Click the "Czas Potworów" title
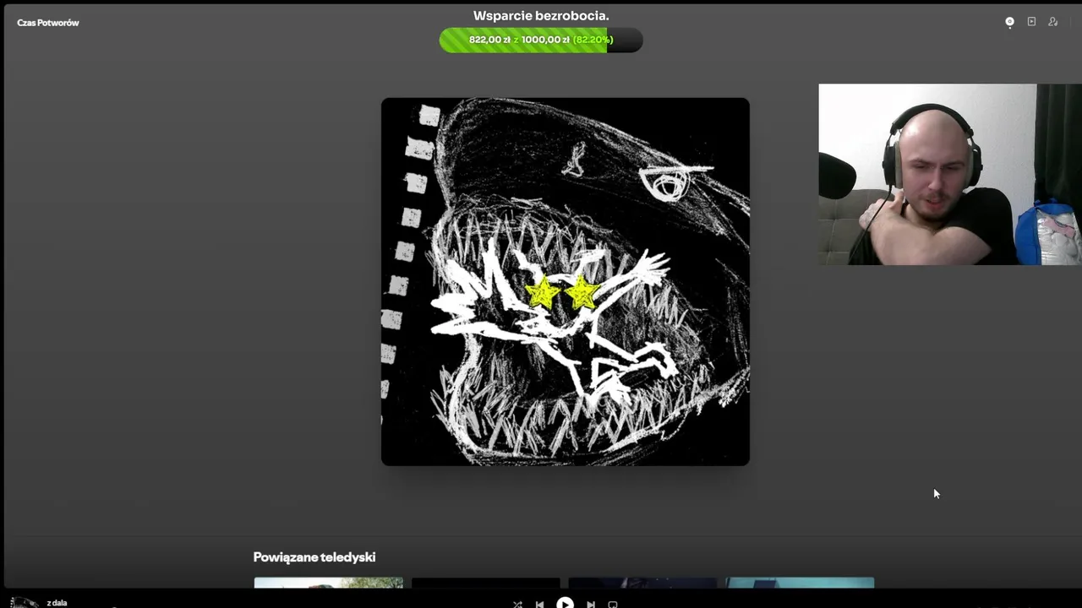Viewport: 1082px width, 608px height. (x=48, y=23)
